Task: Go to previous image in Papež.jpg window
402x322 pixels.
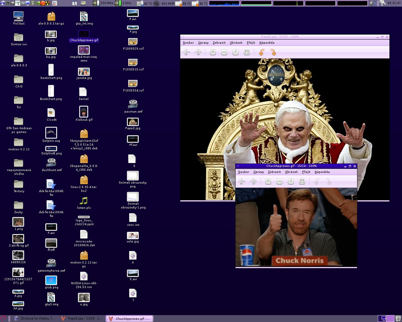Action: pyautogui.click(x=187, y=52)
